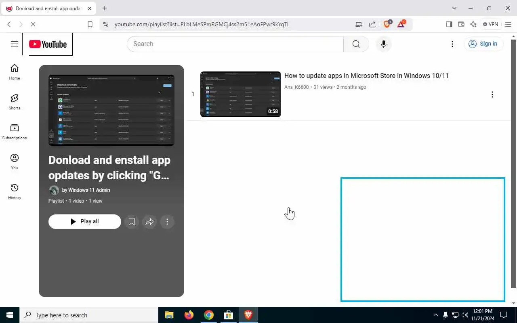
Task: Open playlist more options menu
Action: [167, 222]
